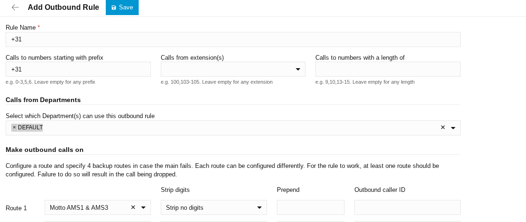Viewport: 526px width, 222px height.
Task: Click the Add Outbound Rule page title
Action: pos(63,8)
